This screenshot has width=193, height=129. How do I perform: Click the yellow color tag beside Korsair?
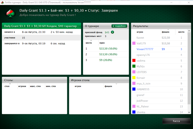(134, 78)
